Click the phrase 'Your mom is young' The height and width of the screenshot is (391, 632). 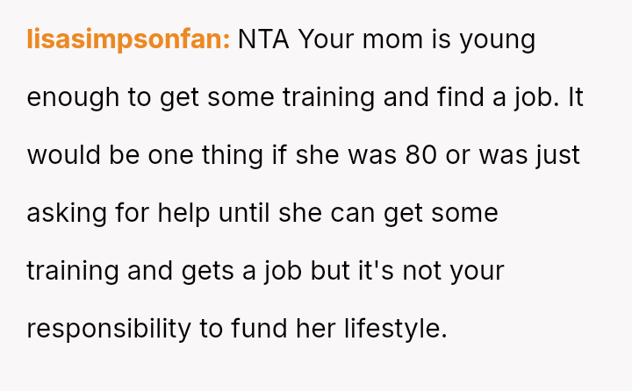[x=417, y=39]
